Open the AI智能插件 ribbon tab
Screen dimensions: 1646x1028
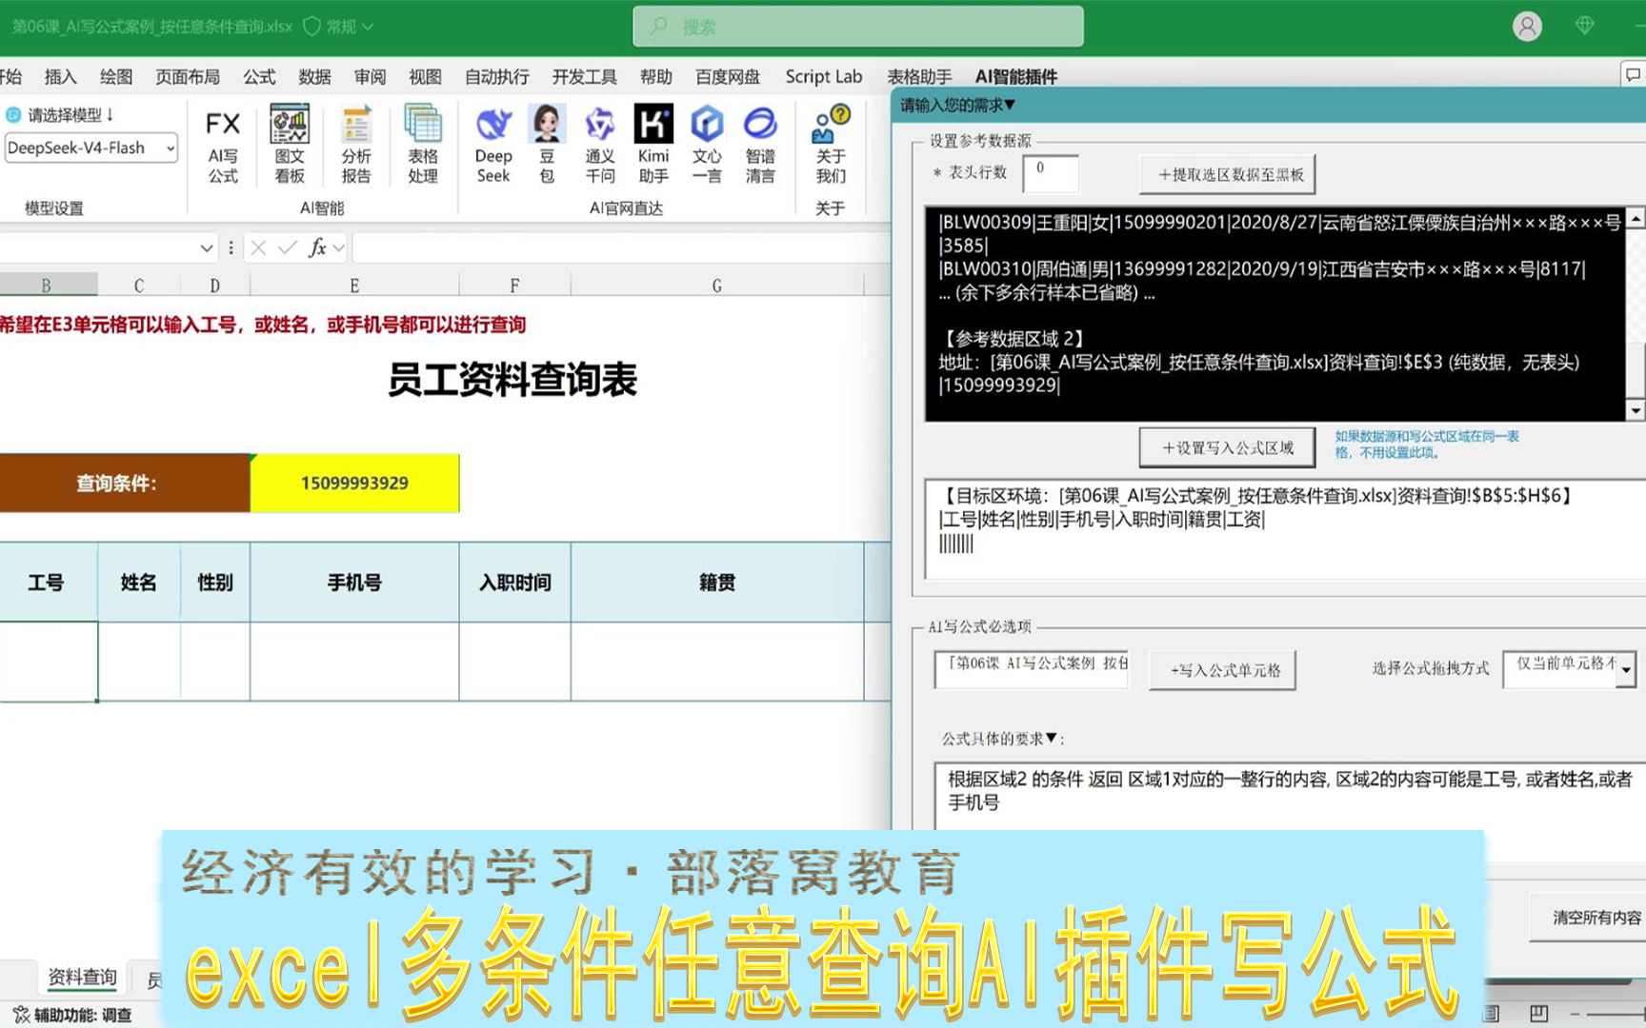pyautogui.click(x=1016, y=76)
